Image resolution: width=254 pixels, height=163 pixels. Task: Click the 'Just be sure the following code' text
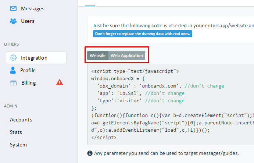173,26
